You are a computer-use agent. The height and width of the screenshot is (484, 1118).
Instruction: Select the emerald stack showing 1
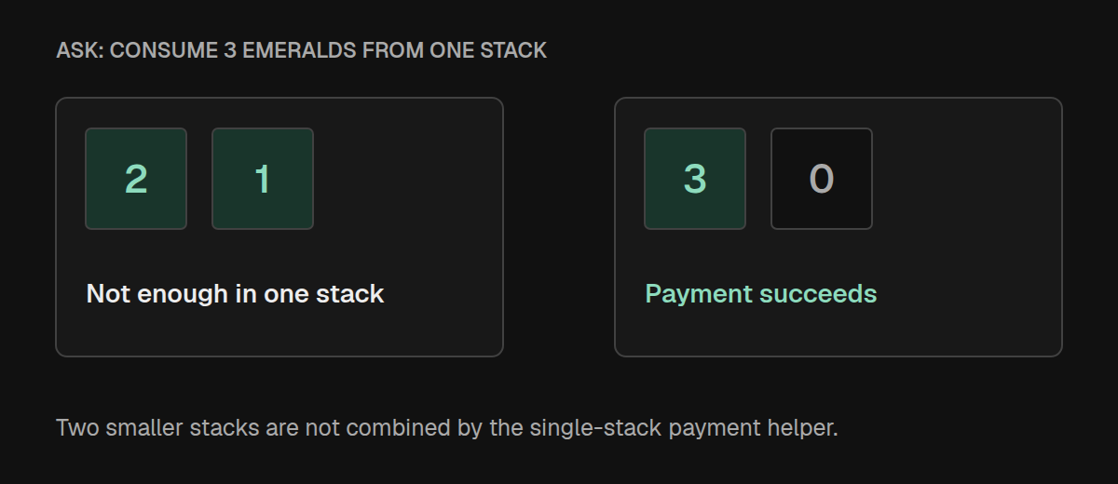coord(263,179)
